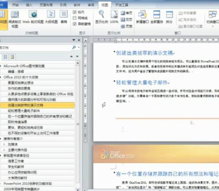
Task: Switch to Draft view (草稿)
Action: [x=64, y=17]
